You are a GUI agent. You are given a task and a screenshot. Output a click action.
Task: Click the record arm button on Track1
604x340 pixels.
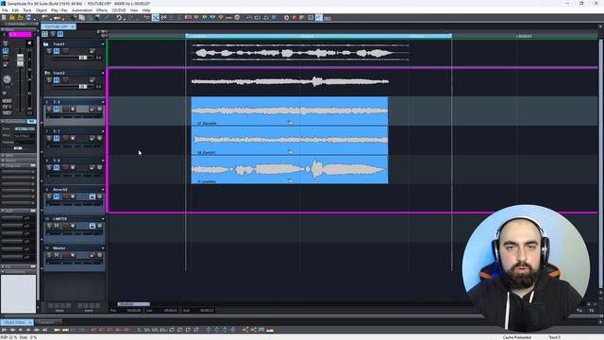pyautogui.click(x=65, y=51)
